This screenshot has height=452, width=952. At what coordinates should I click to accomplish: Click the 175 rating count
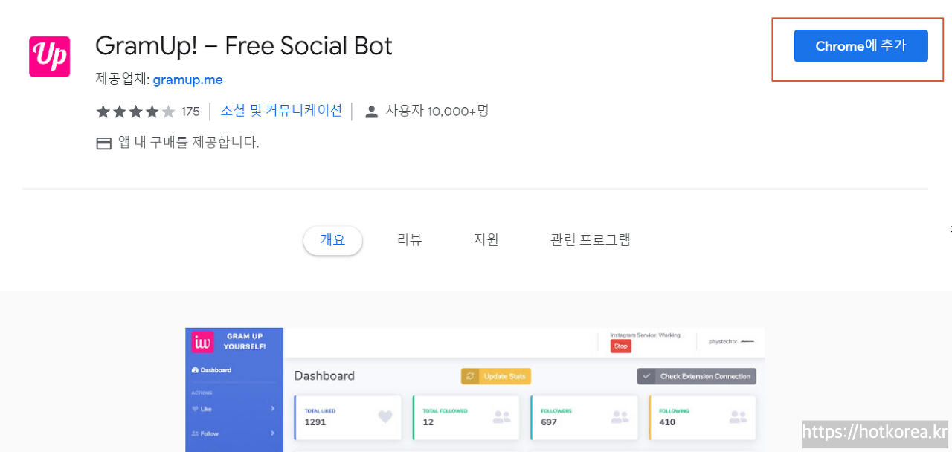190,112
